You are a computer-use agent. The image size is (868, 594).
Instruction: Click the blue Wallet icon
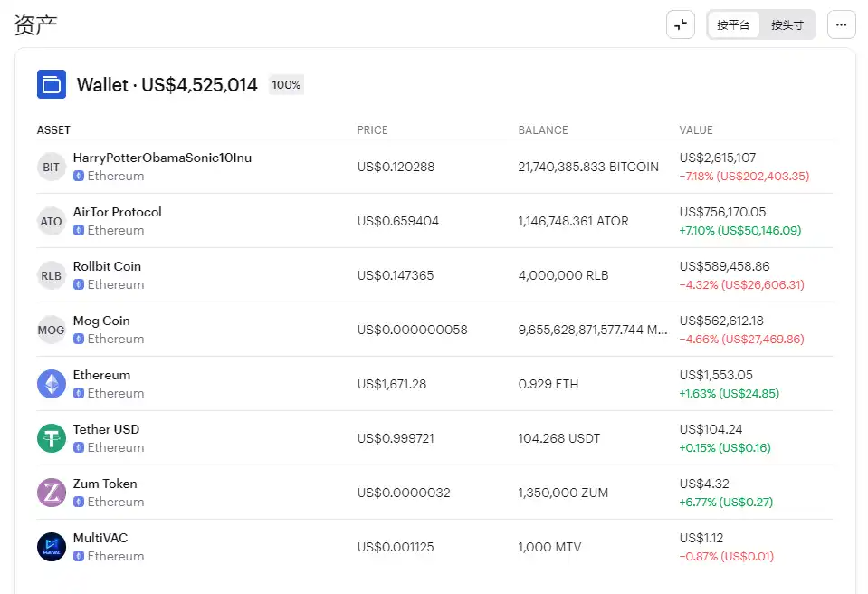point(52,84)
